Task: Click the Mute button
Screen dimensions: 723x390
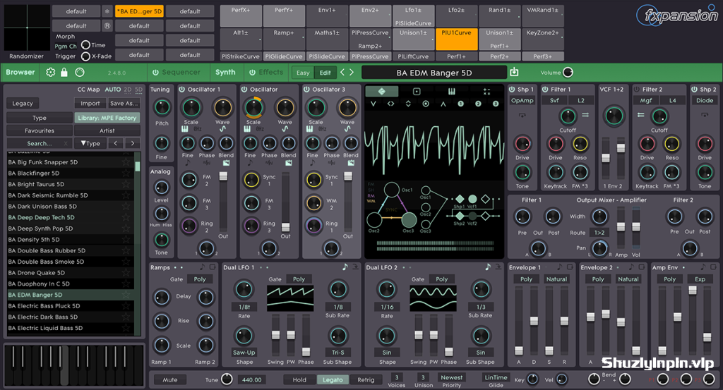Action: [169, 380]
